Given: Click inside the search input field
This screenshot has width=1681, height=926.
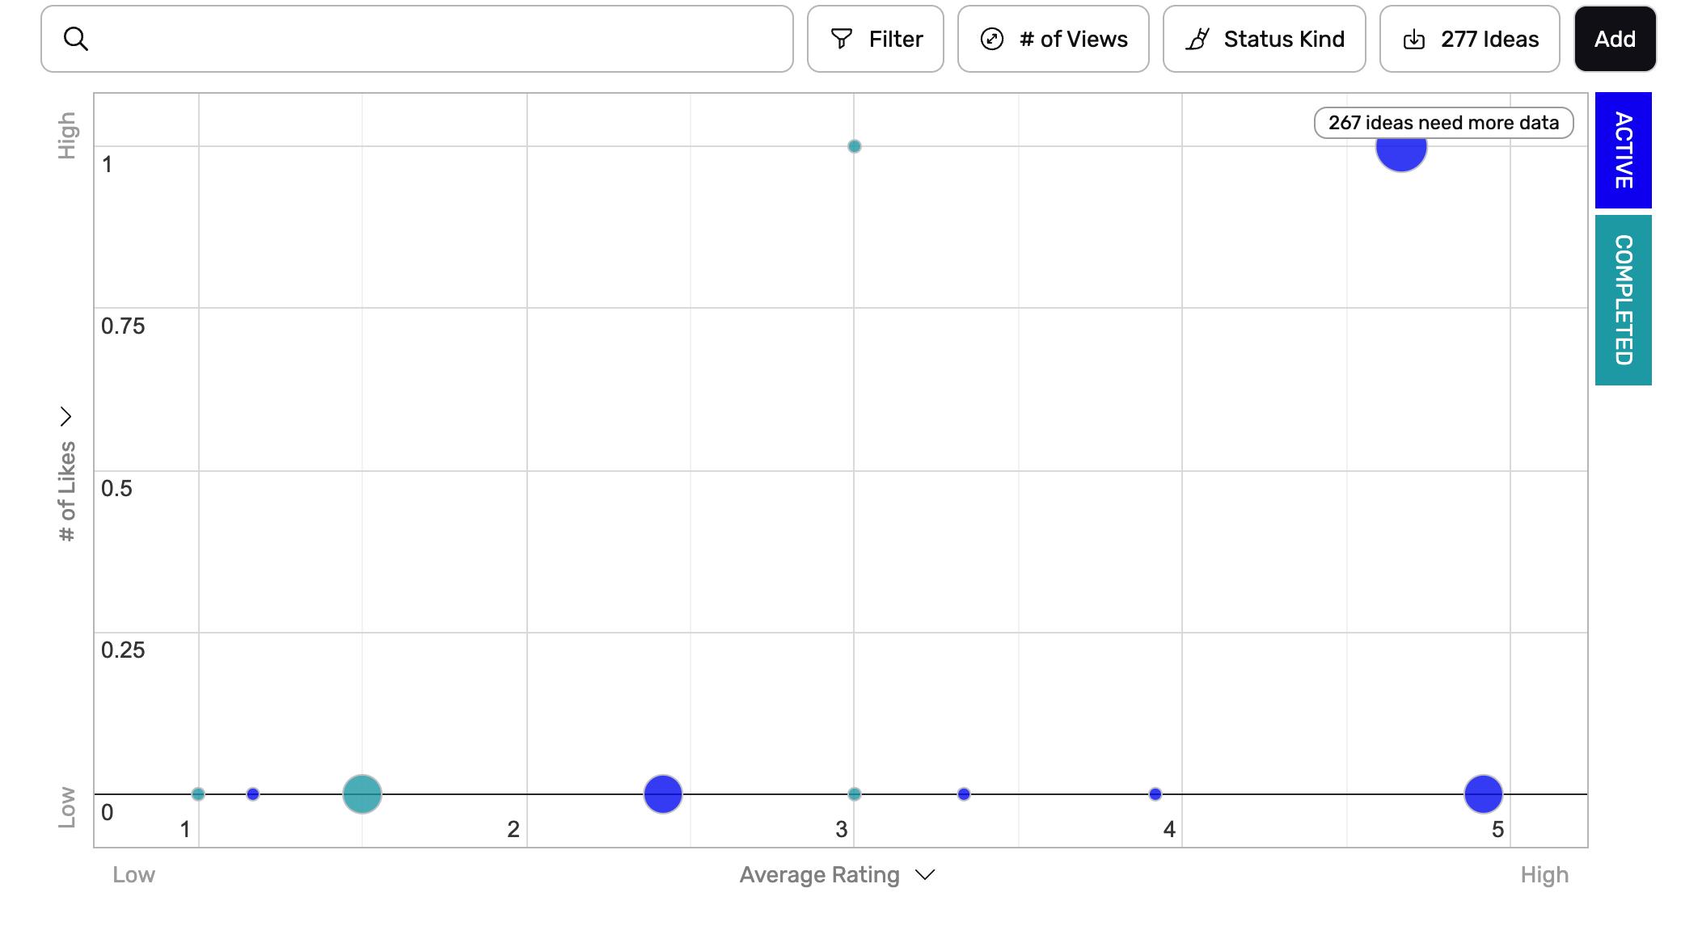Looking at the screenshot, I should tap(437, 39).
